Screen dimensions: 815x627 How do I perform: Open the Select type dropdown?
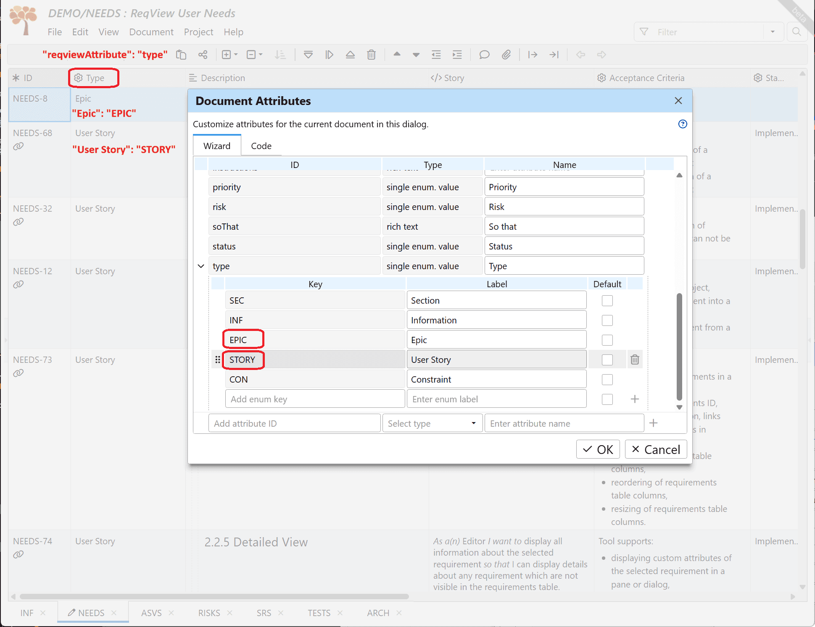(x=432, y=423)
